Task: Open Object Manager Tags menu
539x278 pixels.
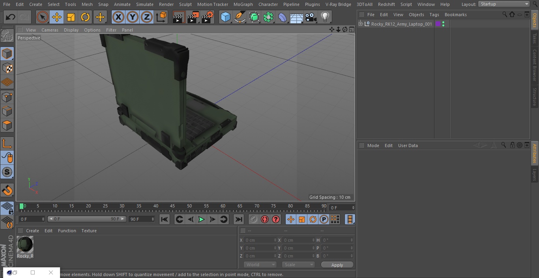Action: (434, 15)
